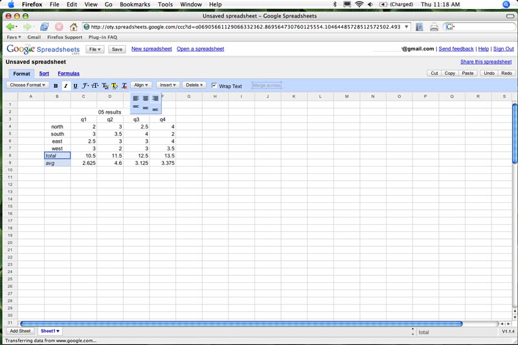Click the Open a spreadsheet link
Viewport: 518px width, 345px height.
[200, 48]
